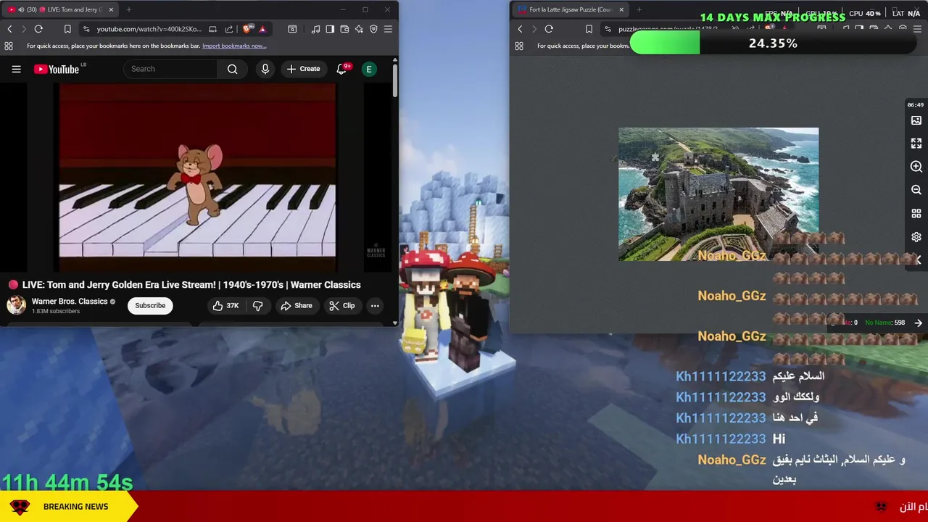The width and height of the screenshot is (928, 522).
Task: Select the Fort la Latte Jigsaw Puzzle tab
Action: tap(571, 9)
